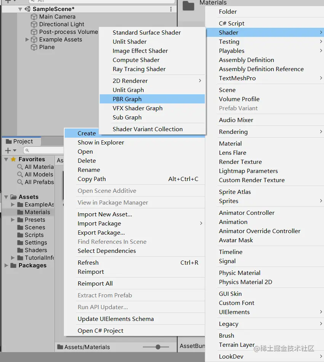The image size is (324, 362).
Task: Click the large Materials folder thumbnail
Action: click(188, 6)
